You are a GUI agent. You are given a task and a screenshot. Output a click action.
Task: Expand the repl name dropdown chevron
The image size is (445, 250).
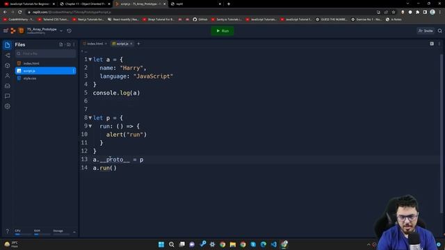[x=61, y=31]
